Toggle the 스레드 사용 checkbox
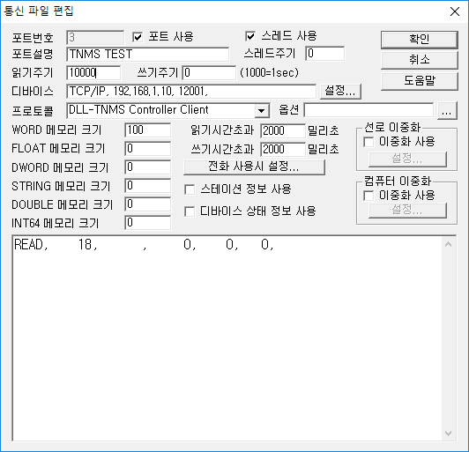 click(250, 36)
